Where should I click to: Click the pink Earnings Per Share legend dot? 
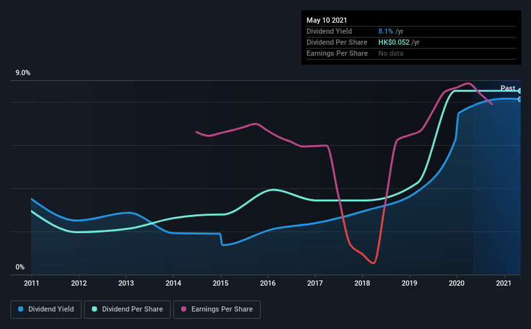tap(184, 309)
